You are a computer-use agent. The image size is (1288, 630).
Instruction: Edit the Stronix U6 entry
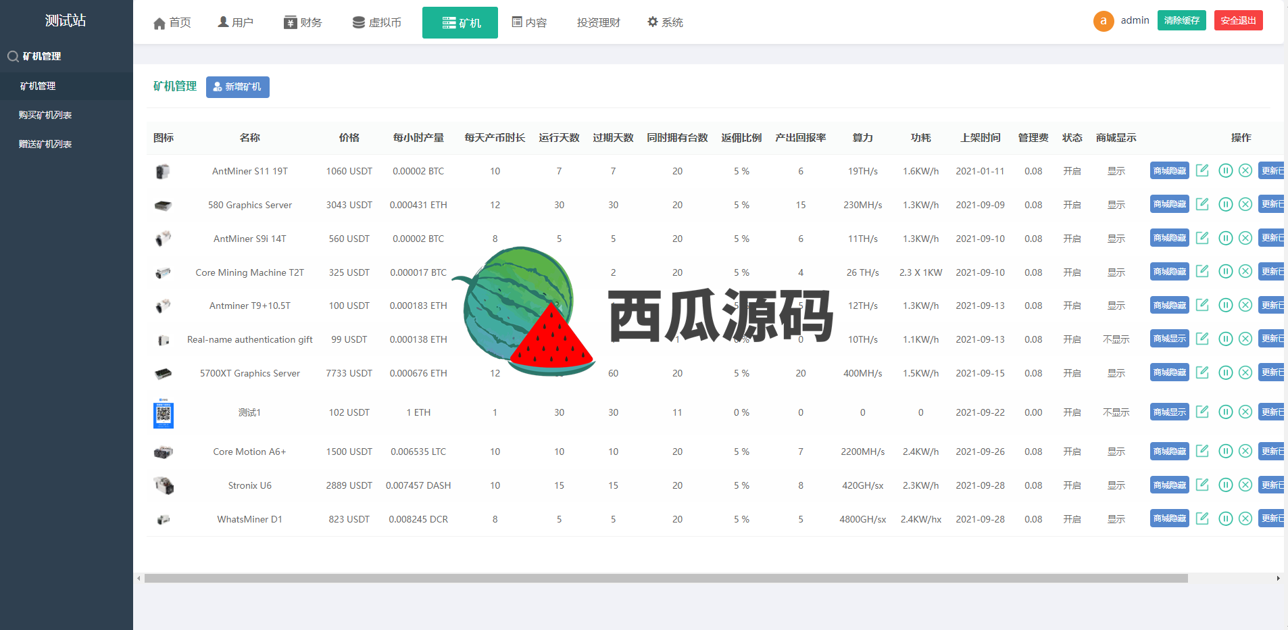tap(1202, 485)
